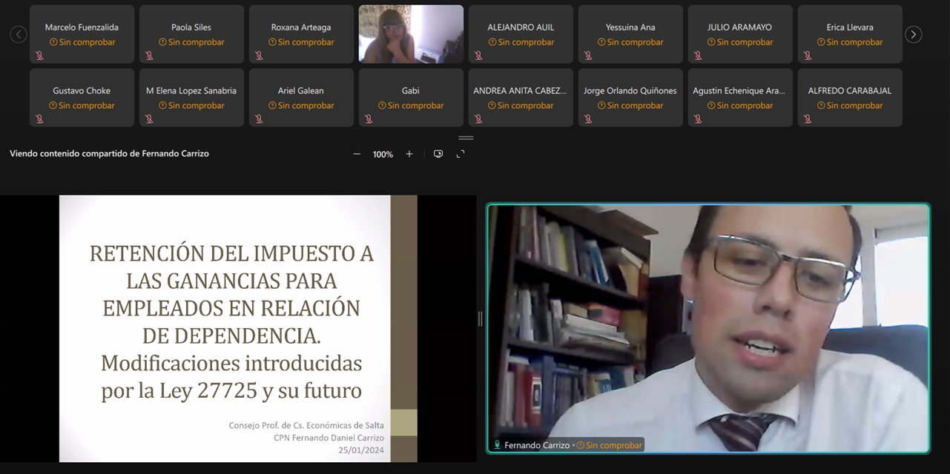Select Gabi participant name

click(411, 91)
